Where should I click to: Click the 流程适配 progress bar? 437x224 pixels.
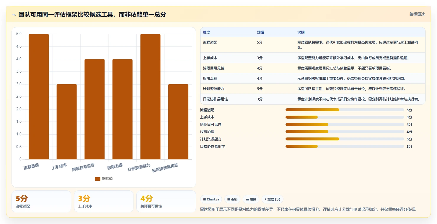click(x=345, y=110)
